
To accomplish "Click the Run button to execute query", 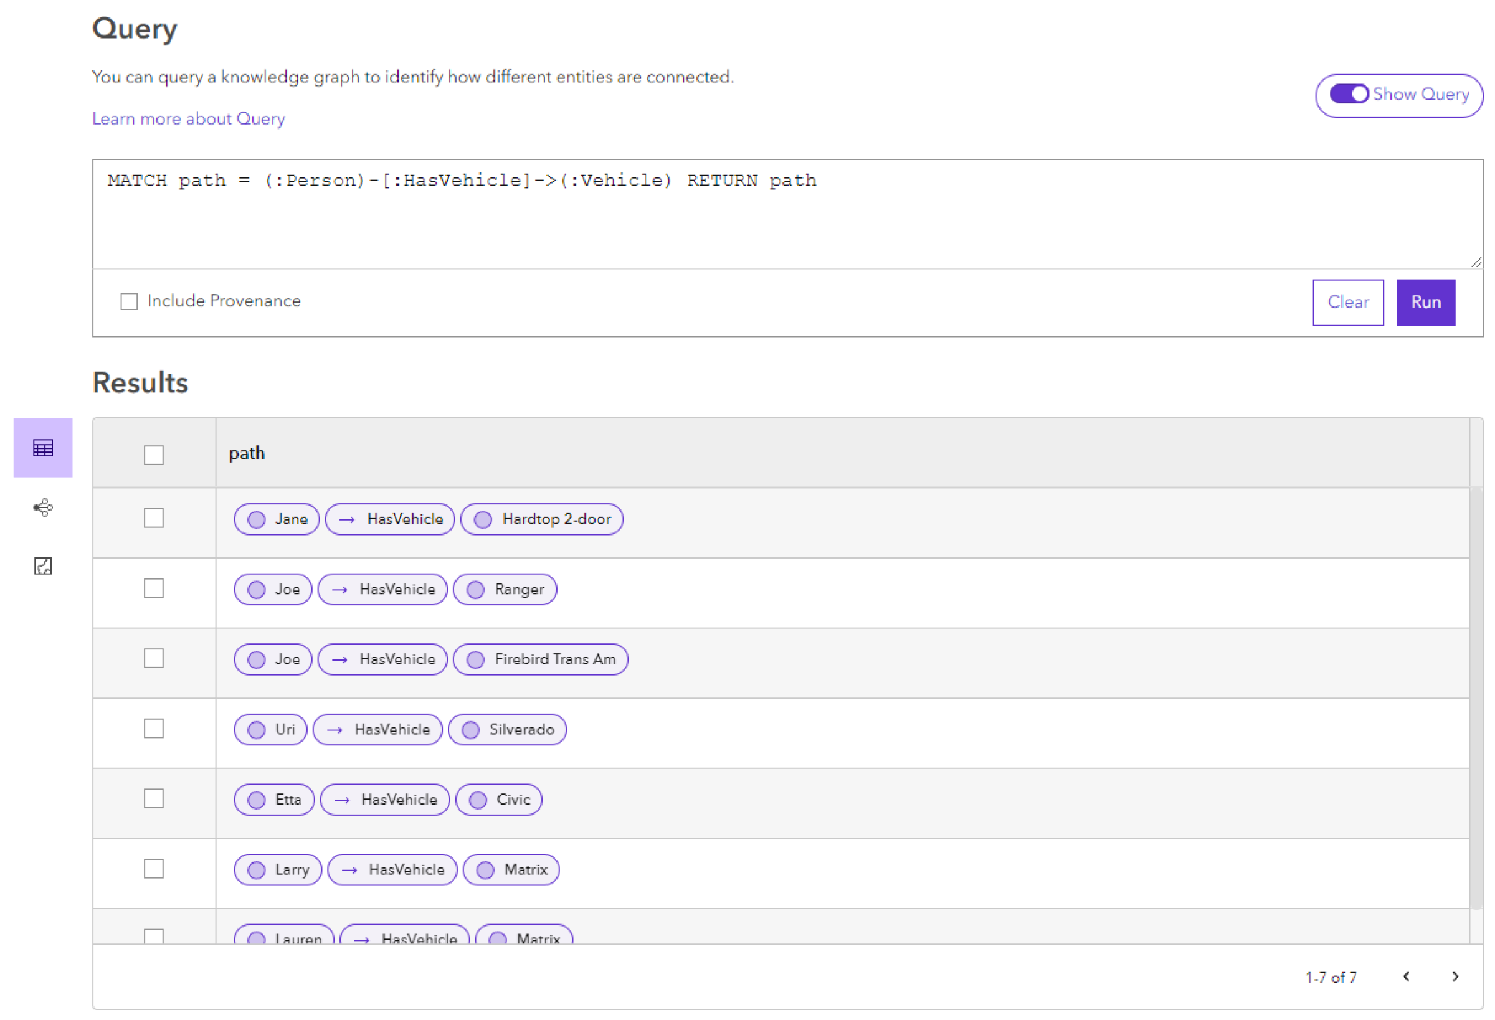I will click(x=1426, y=300).
